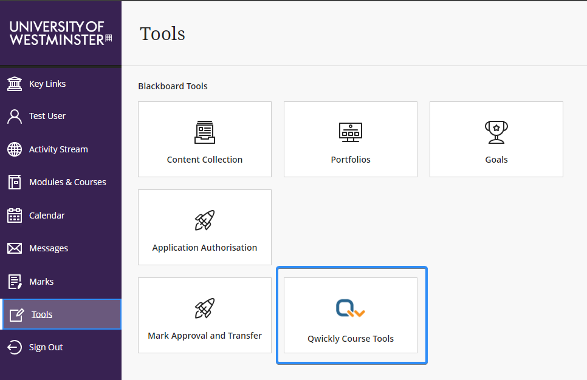Click the Mark Approval and Transfer rocket icon
Viewport: 587px width, 380px height.
point(205,308)
